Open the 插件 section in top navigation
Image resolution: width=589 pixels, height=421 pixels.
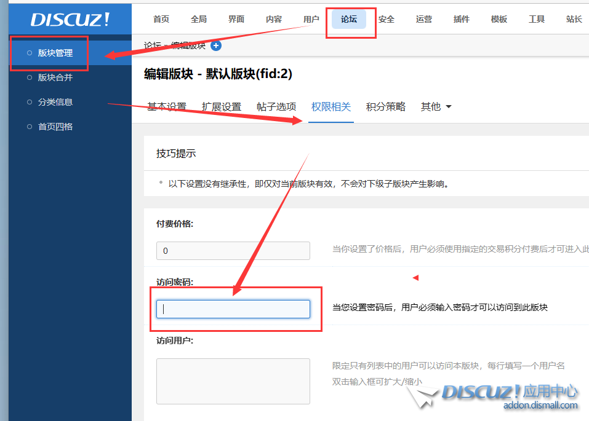coord(461,19)
